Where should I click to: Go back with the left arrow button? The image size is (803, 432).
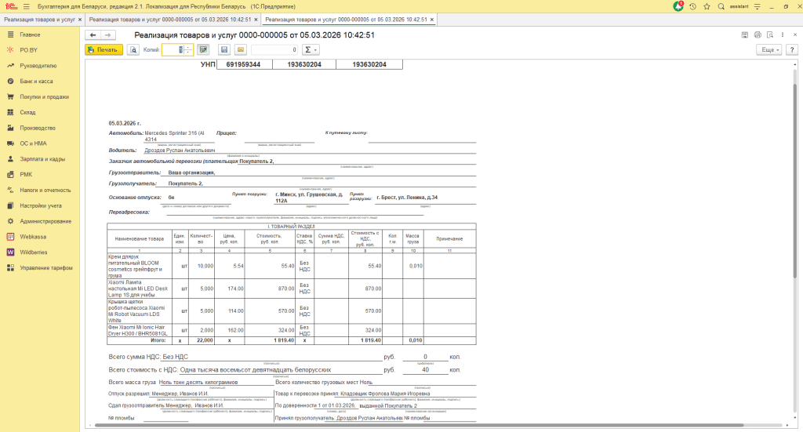93,35
